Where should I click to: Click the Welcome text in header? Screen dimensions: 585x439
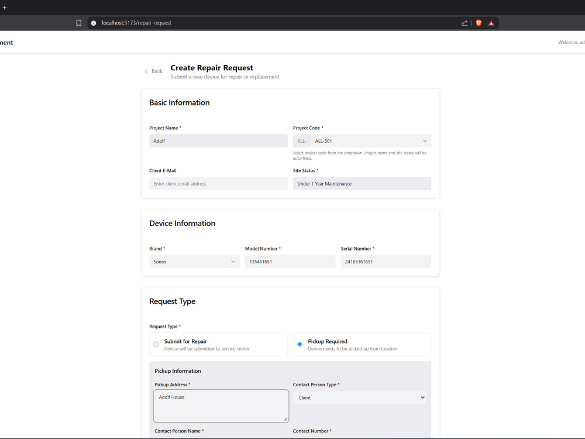coord(571,42)
